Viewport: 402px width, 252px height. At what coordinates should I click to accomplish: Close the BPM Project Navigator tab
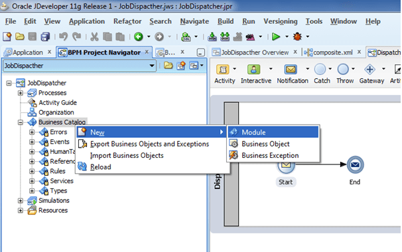(x=147, y=52)
